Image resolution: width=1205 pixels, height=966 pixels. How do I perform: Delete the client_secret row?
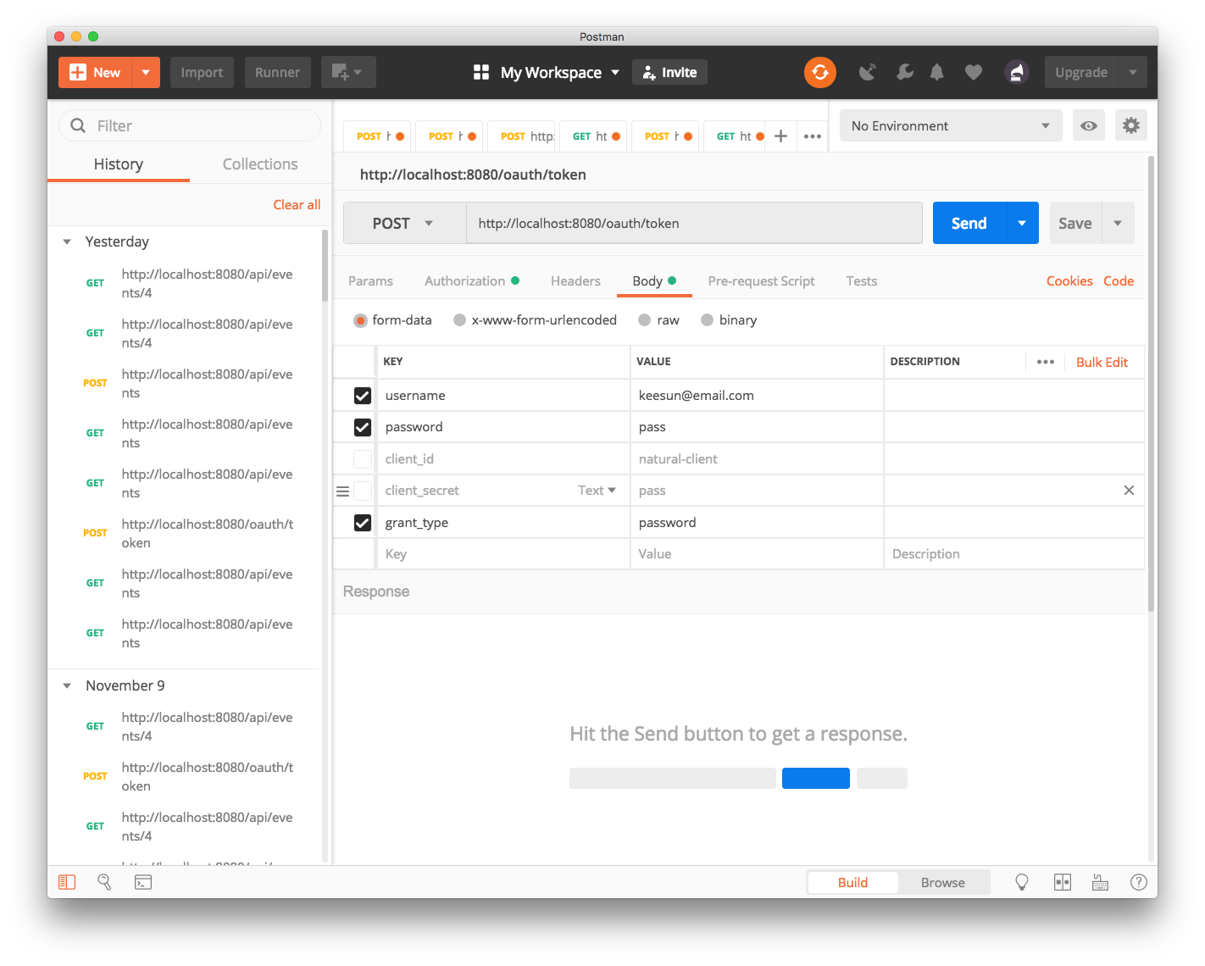(x=1129, y=491)
